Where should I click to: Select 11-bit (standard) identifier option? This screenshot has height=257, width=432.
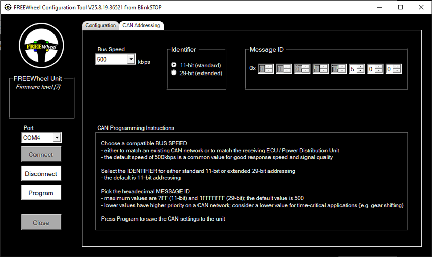(x=174, y=65)
